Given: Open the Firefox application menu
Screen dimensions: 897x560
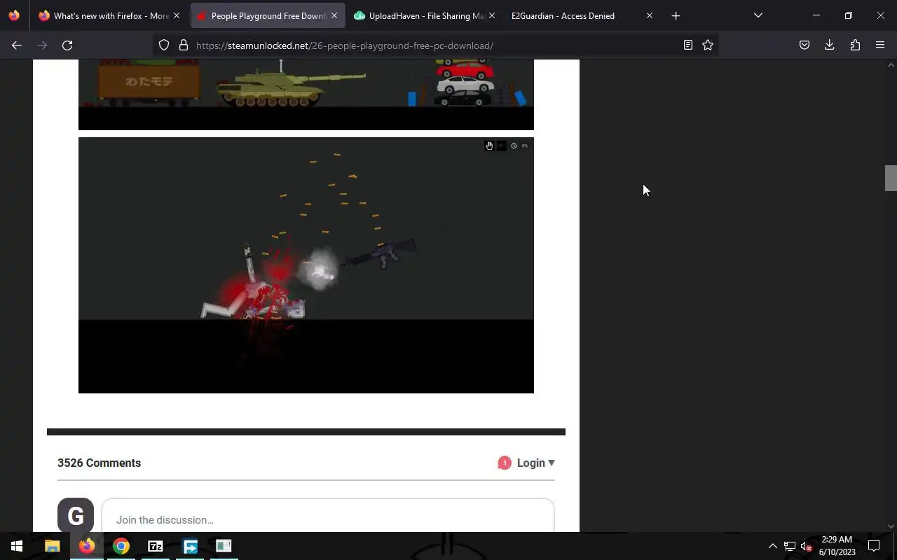Looking at the screenshot, I should point(880,45).
